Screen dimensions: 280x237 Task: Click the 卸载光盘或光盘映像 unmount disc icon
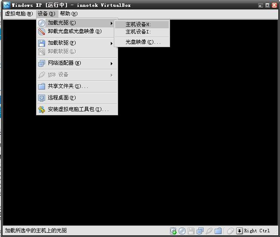coord(42,32)
